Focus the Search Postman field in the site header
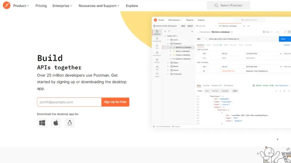The width and height of the screenshot is (291, 163). click(228, 5)
